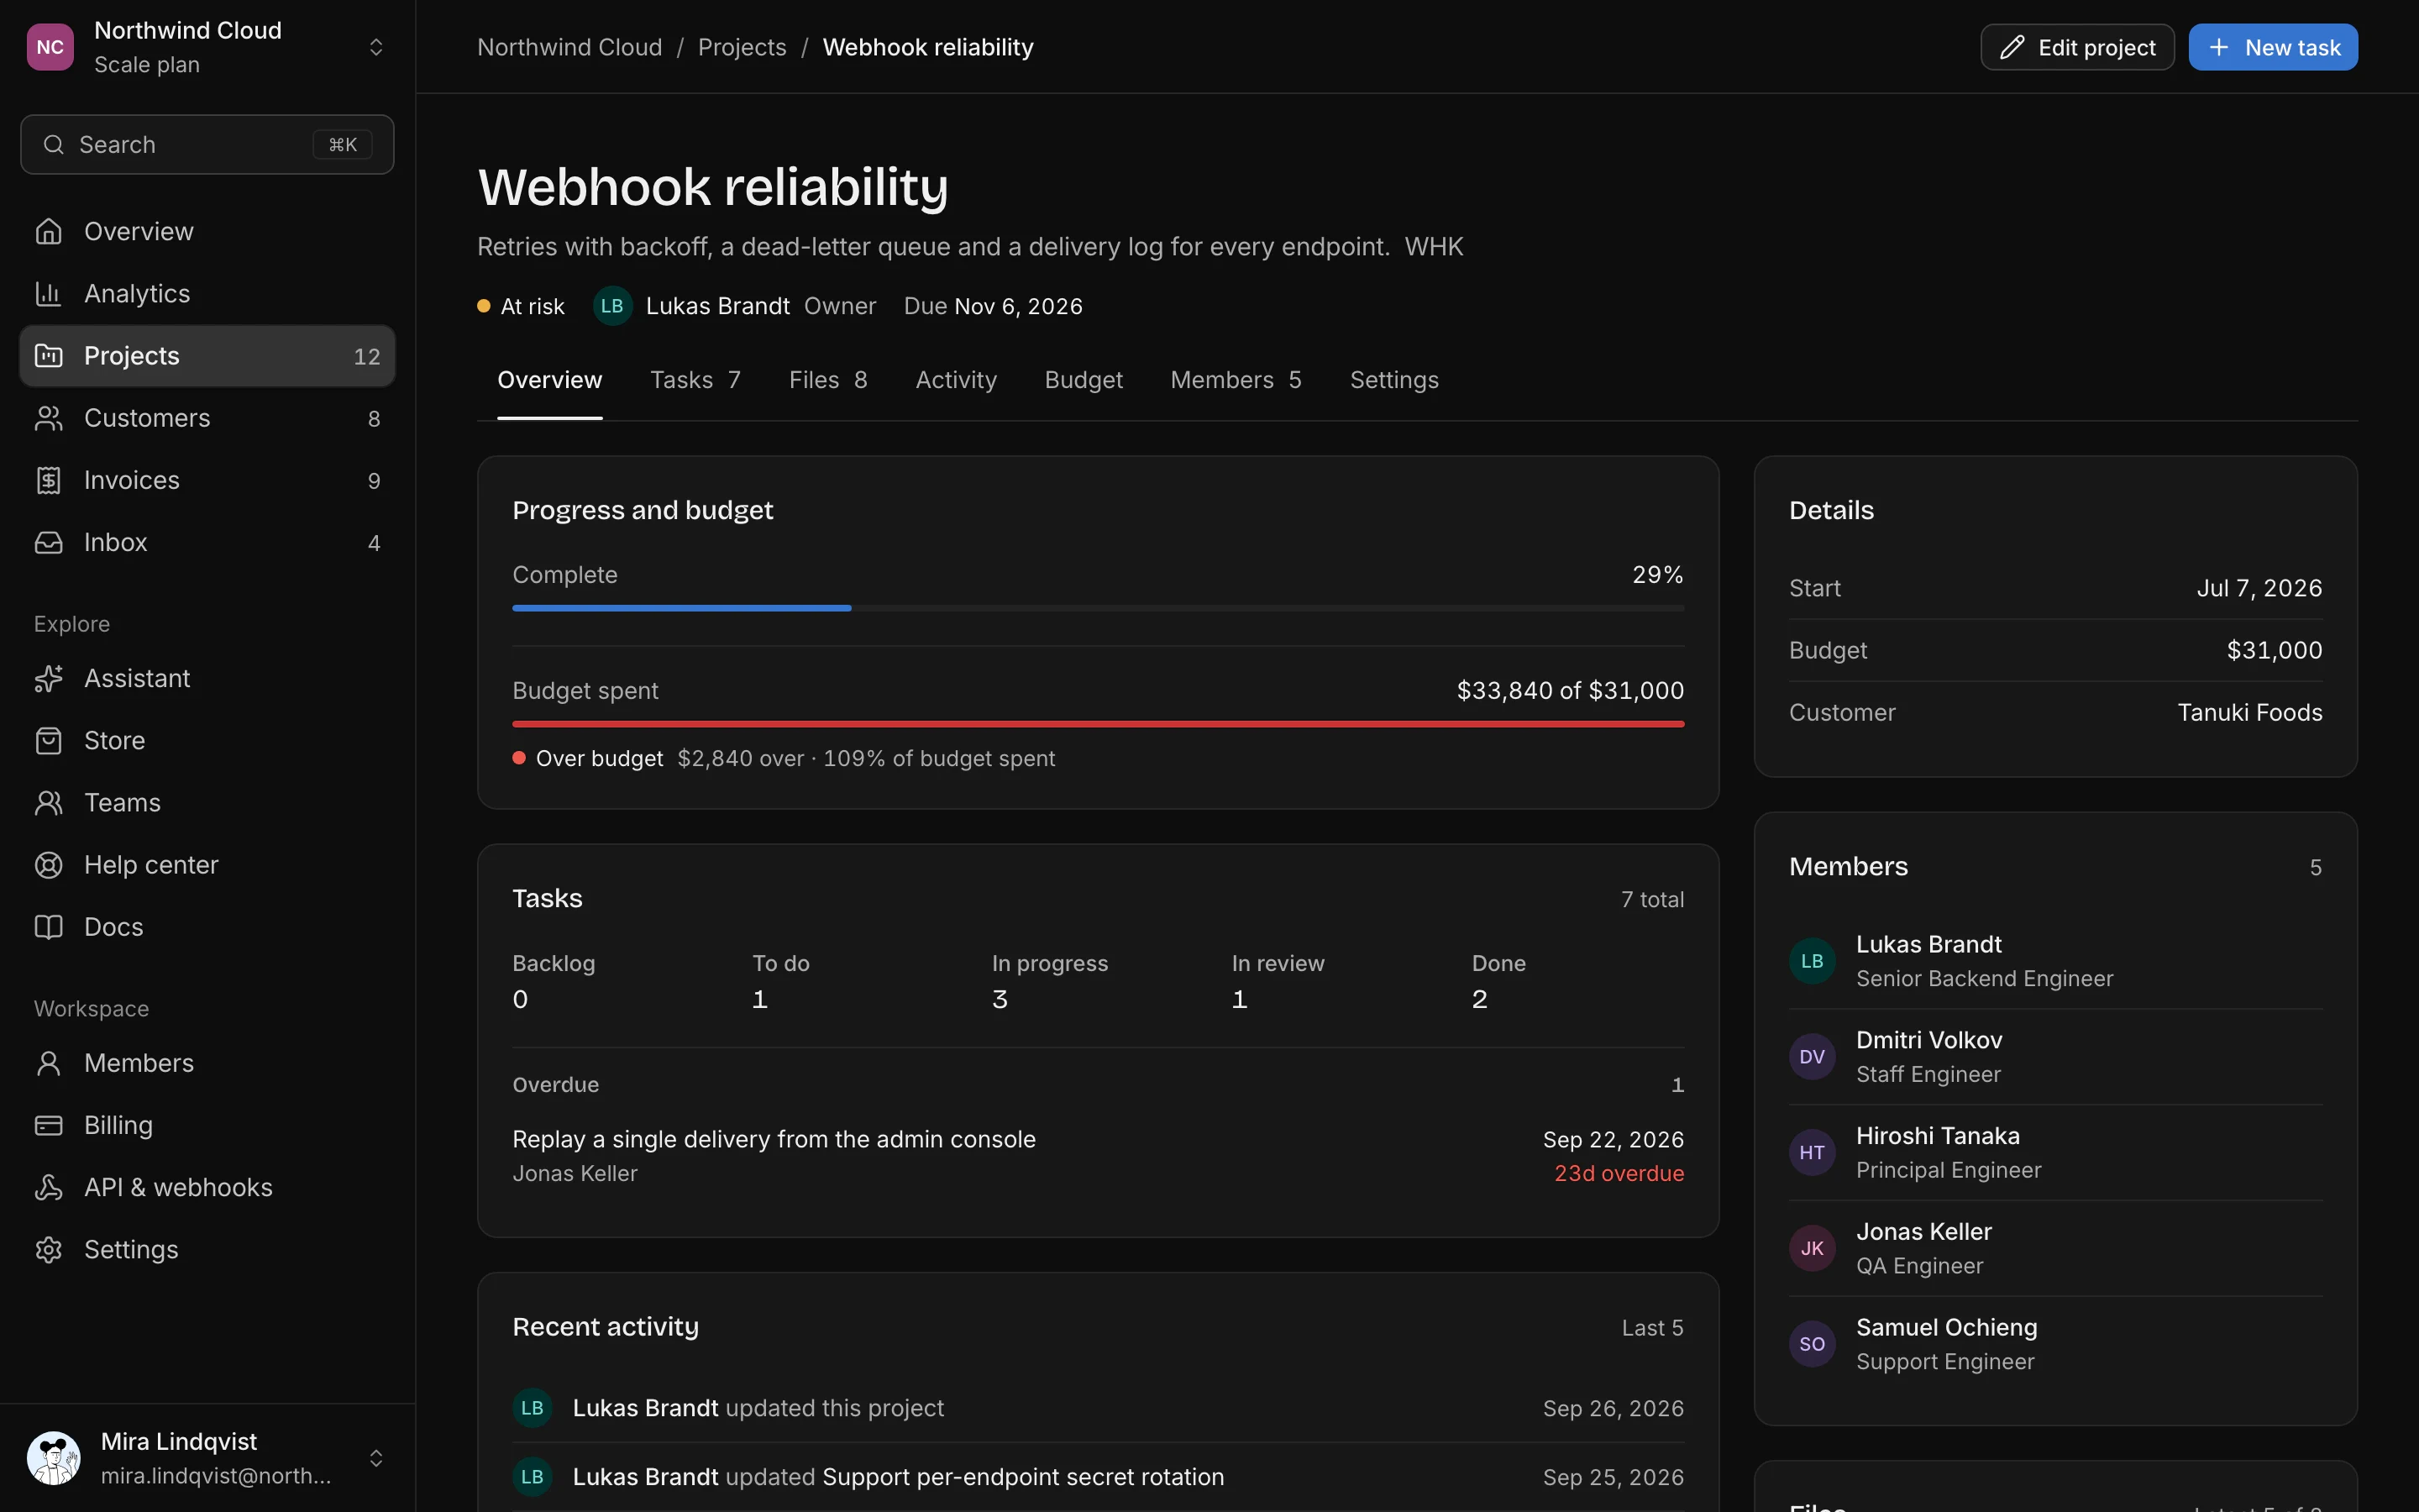This screenshot has width=2419, height=1512.
Task: Click the Inbox tray icon
Action: click(x=48, y=542)
